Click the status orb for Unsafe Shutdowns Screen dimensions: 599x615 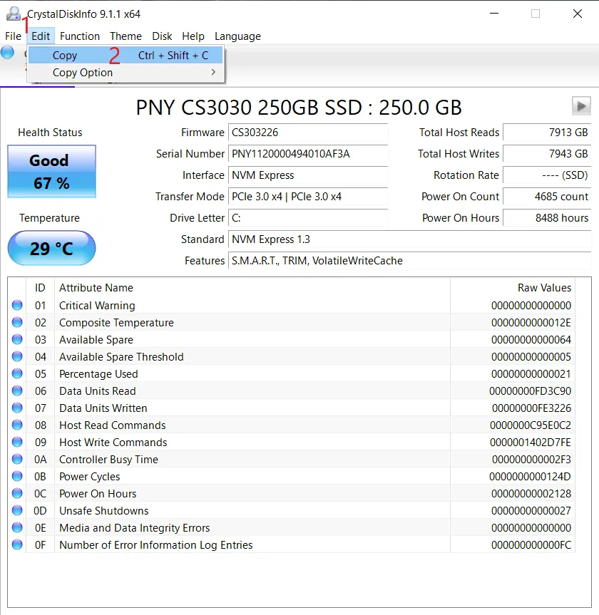17,511
